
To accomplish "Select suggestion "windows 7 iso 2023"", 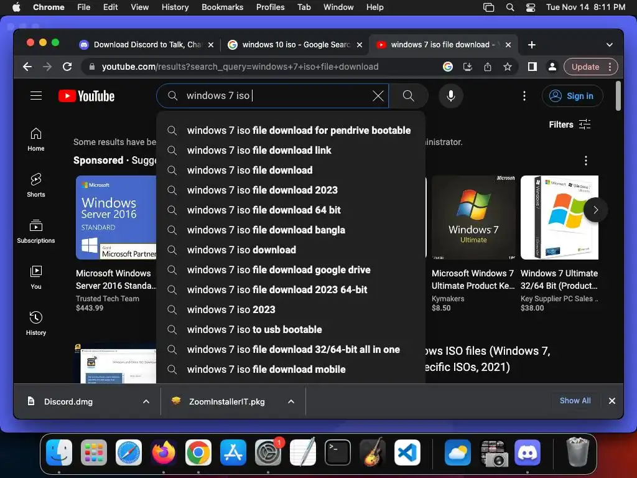I will click(x=291, y=310).
